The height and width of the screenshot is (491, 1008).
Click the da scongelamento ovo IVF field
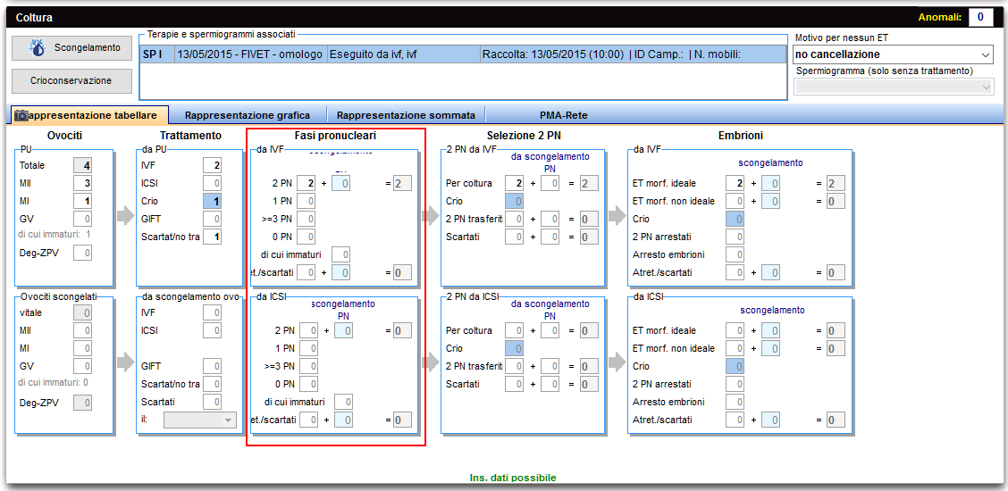click(x=212, y=312)
